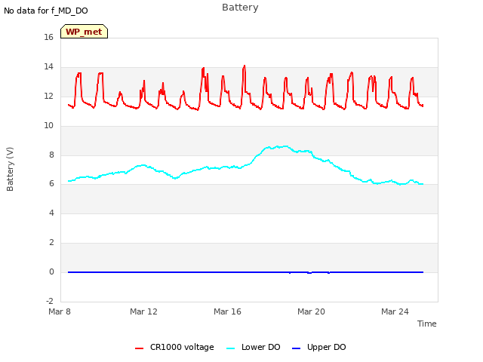
Task: Click the highest red CR1000 voltage spike
Action: [245, 66]
